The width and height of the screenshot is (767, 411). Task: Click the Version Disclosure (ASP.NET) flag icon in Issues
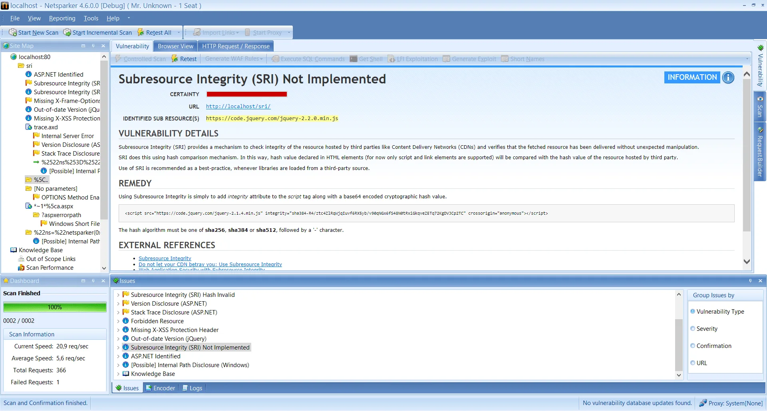point(126,303)
